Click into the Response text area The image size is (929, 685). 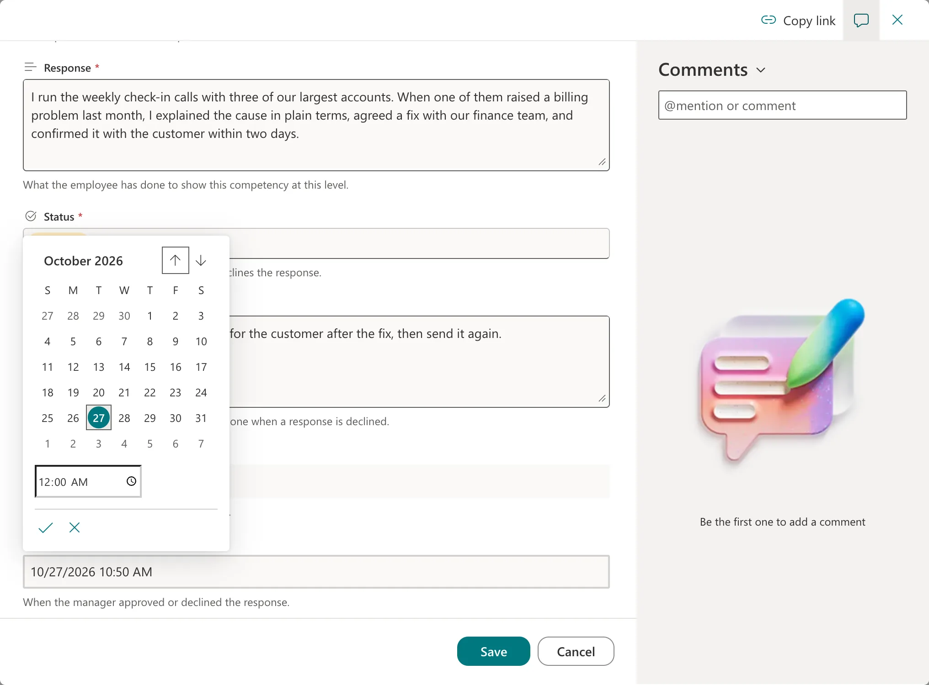tap(316, 125)
